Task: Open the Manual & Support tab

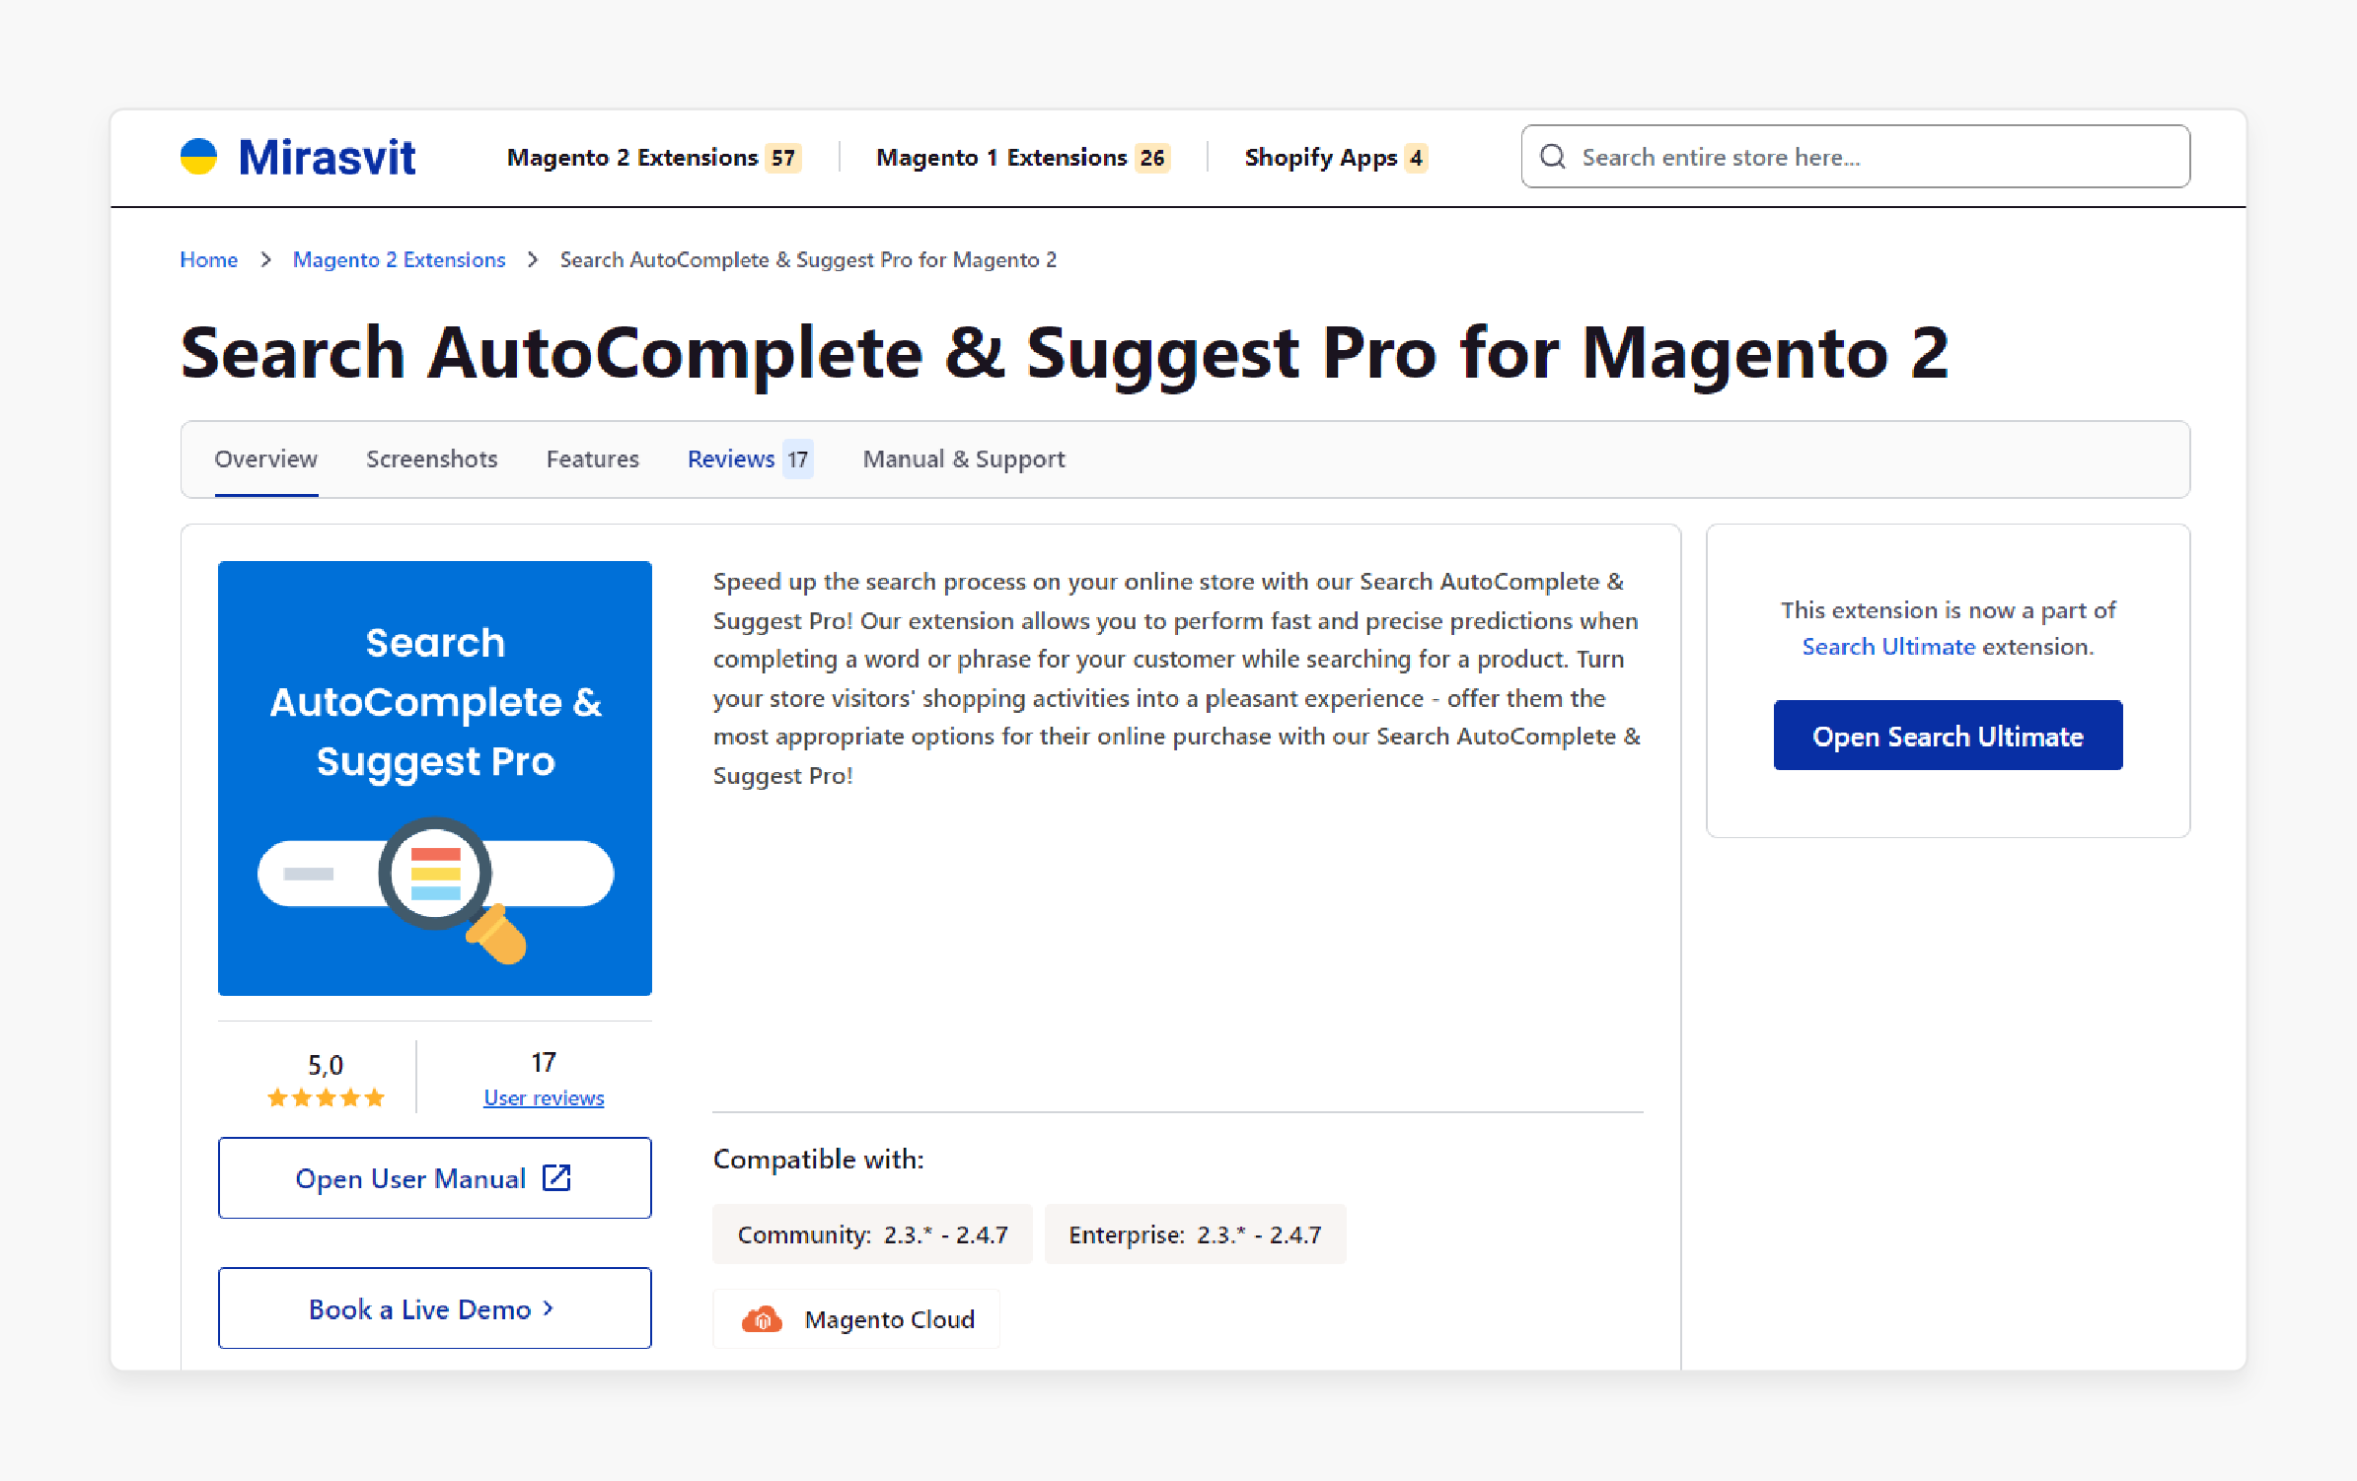Action: (x=964, y=459)
